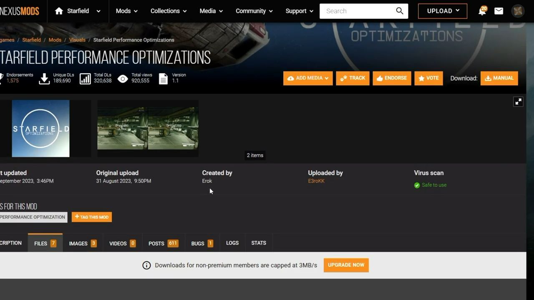Screen dimensions: 534x300
Task: Open notifications bell with 20 badge
Action: coord(482,11)
